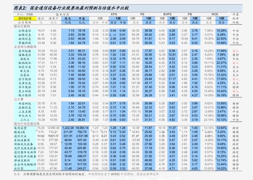The width and height of the screenshot is (253, 180).
Task: Select 天泽信息 12E PE 141.58
Action: 136,83
